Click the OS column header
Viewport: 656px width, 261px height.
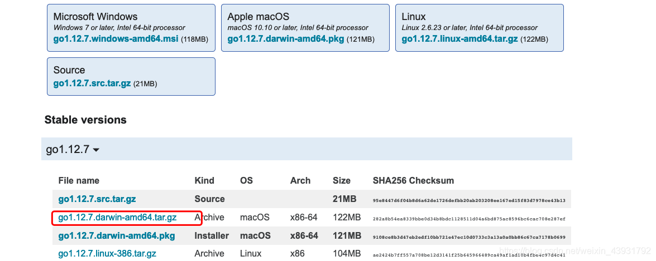[x=246, y=180]
